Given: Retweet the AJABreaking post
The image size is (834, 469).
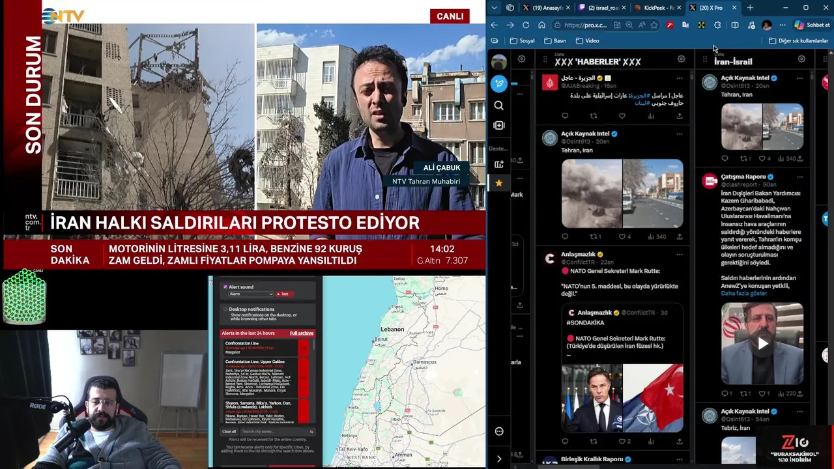Looking at the screenshot, I should [594, 116].
